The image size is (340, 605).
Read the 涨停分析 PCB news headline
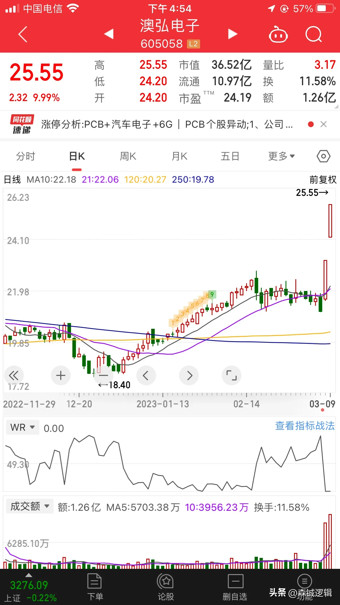tap(167, 124)
